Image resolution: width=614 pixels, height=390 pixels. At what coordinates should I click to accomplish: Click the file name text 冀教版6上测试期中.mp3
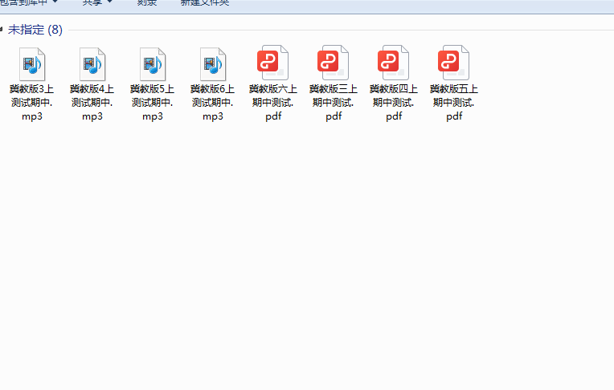pos(213,103)
